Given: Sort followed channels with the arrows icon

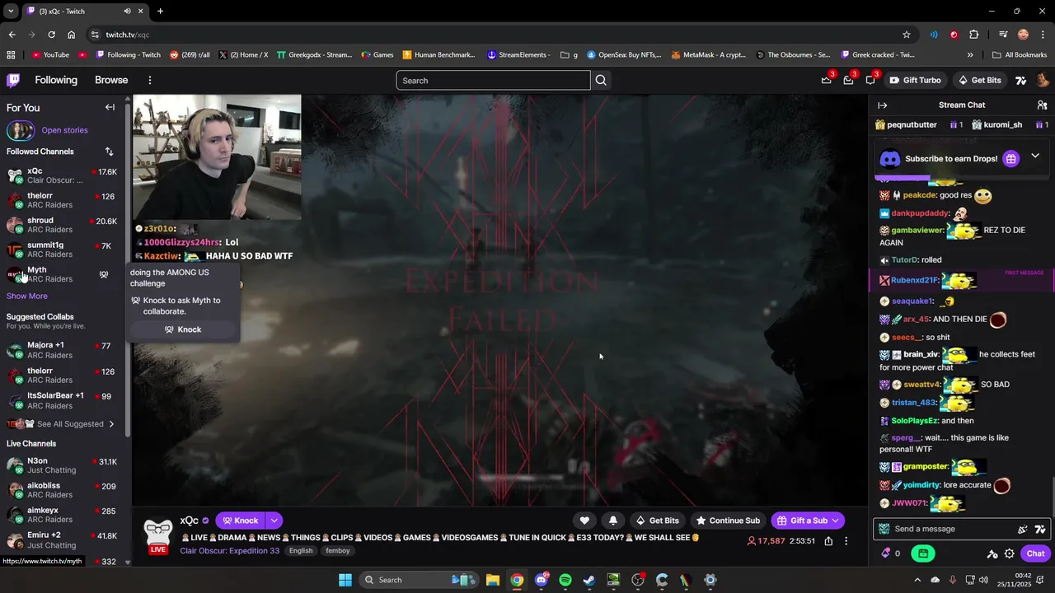Looking at the screenshot, I should (109, 152).
